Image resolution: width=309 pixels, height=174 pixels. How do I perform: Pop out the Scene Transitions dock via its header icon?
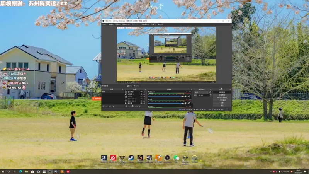(211, 89)
